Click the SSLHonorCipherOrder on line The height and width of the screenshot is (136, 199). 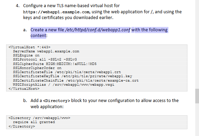[x=37, y=68]
